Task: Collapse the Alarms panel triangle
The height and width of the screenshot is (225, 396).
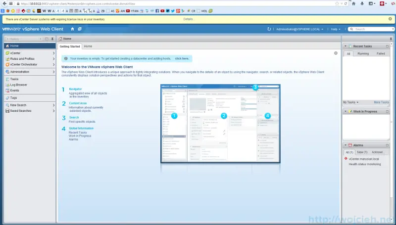Action: [x=346, y=145]
